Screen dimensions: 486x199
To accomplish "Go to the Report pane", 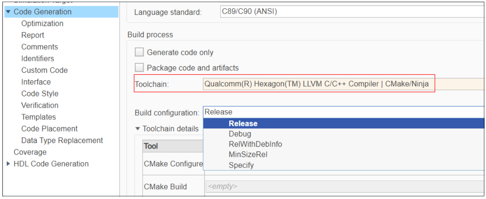I will [x=33, y=35].
